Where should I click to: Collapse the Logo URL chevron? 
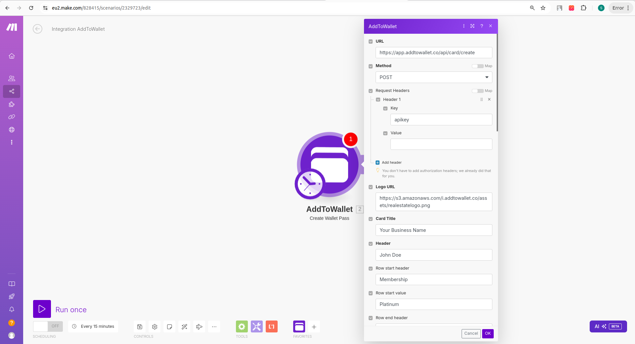click(x=371, y=187)
